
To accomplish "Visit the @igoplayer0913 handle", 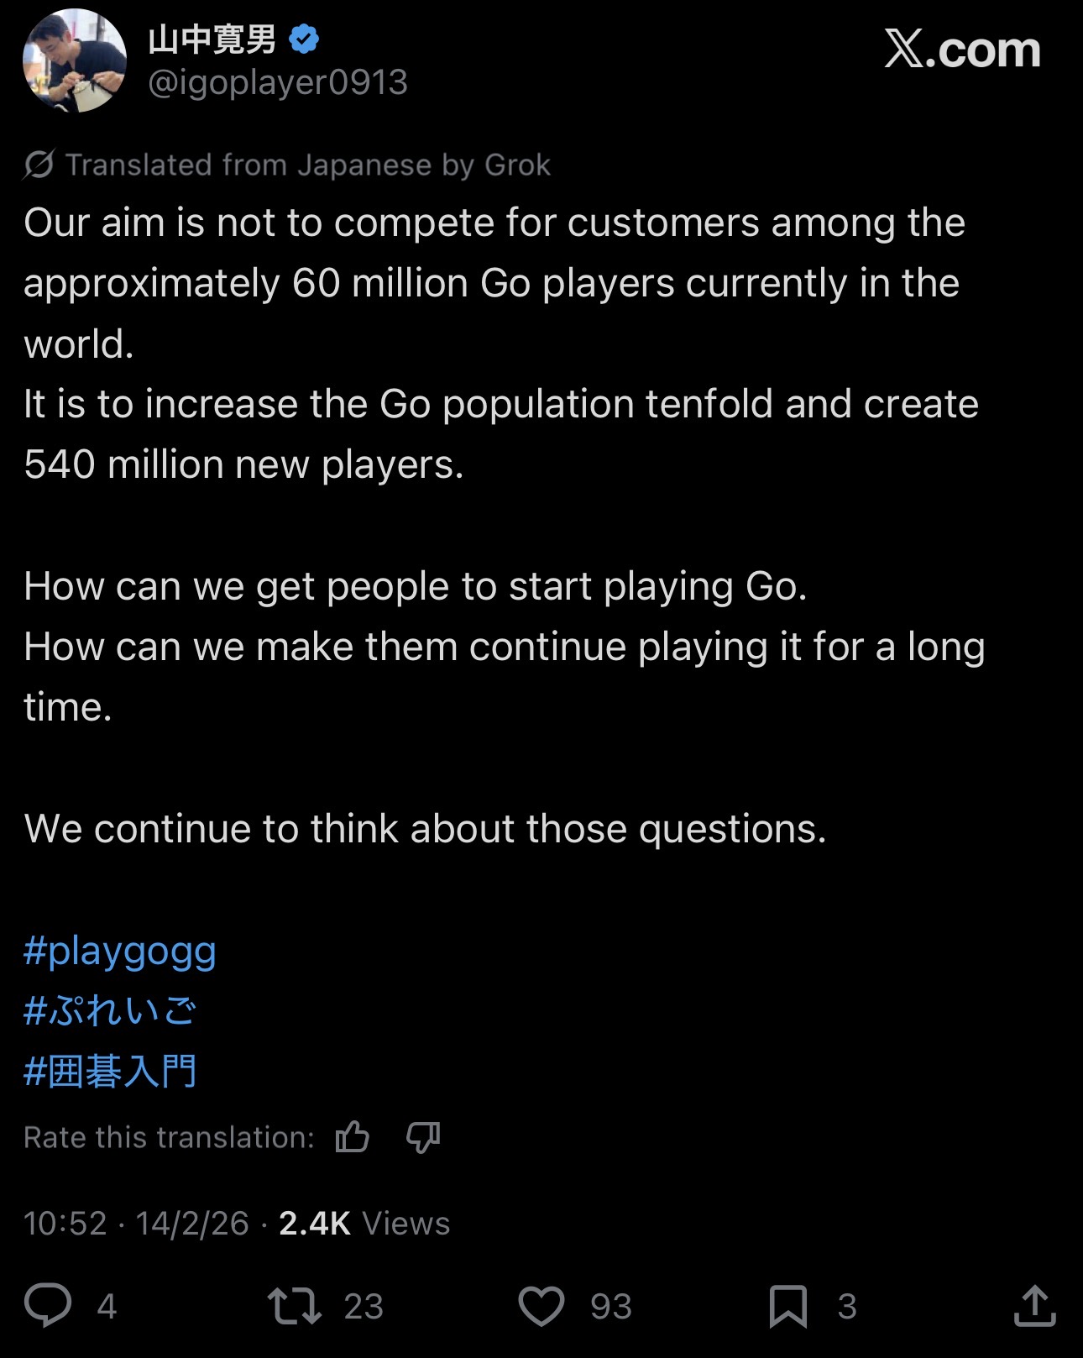I will click(x=278, y=82).
